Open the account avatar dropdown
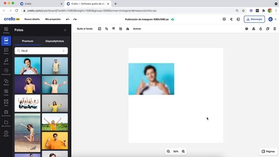This screenshot has height=157, width=279. (272, 19)
